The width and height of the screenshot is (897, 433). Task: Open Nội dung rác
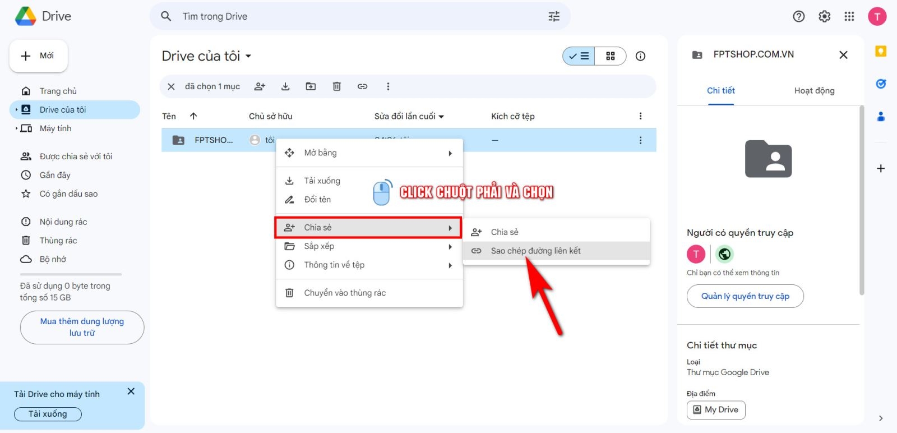(x=75, y=222)
